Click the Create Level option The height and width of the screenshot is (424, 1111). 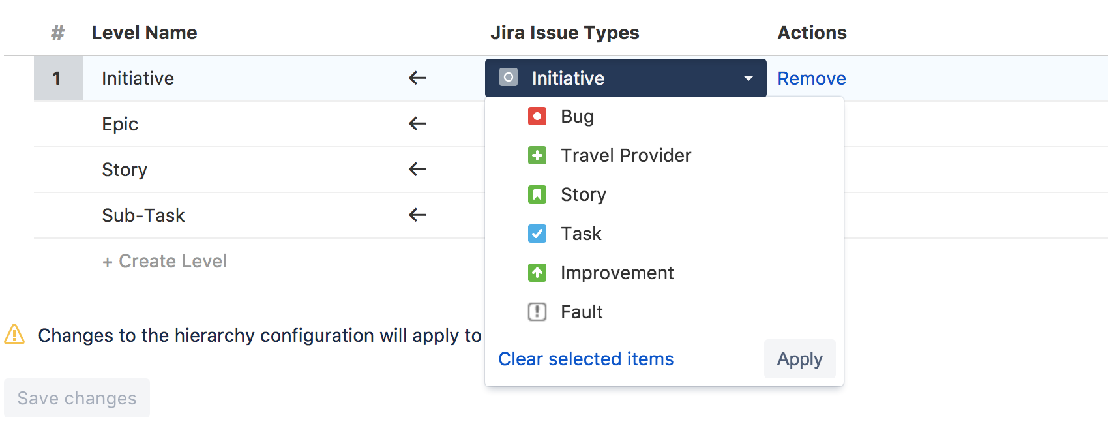tap(164, 261)
